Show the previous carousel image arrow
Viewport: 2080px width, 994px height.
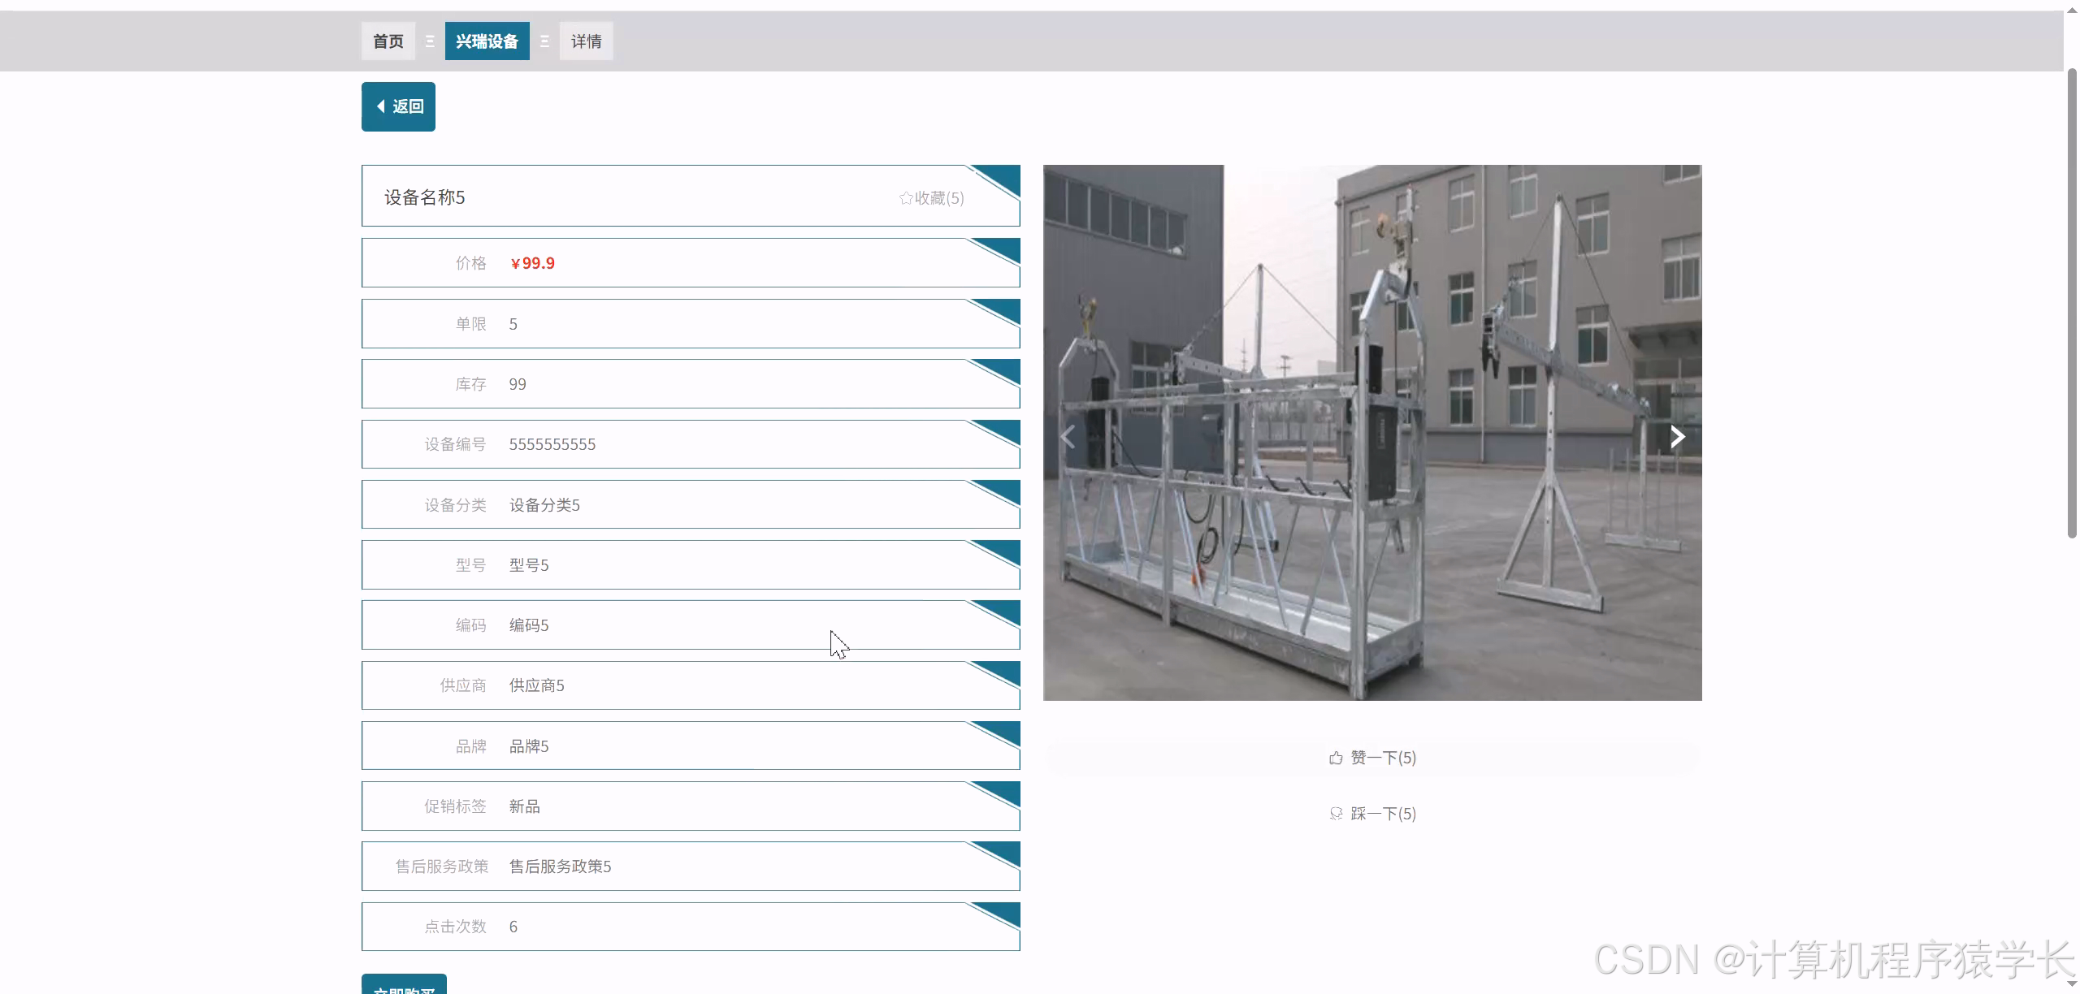click(1068, 437)
